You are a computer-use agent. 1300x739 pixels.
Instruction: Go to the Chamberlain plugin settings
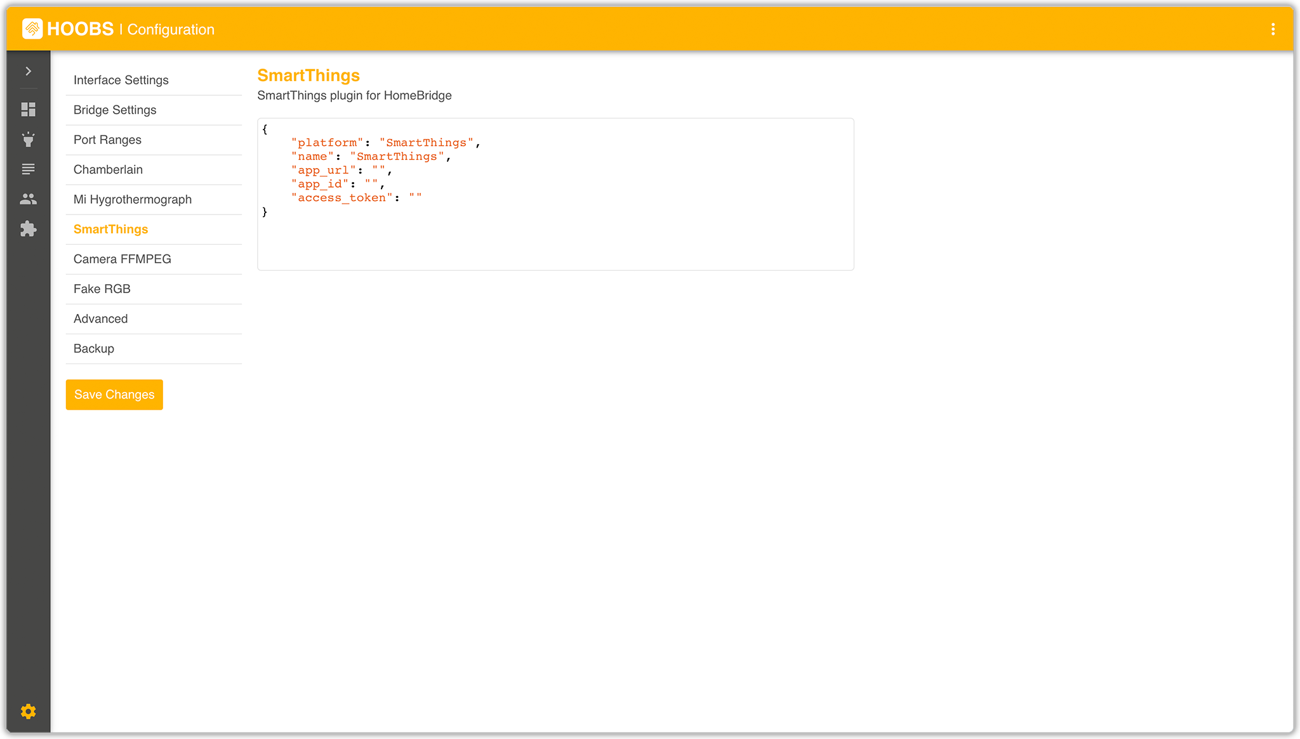click(108, 169)
